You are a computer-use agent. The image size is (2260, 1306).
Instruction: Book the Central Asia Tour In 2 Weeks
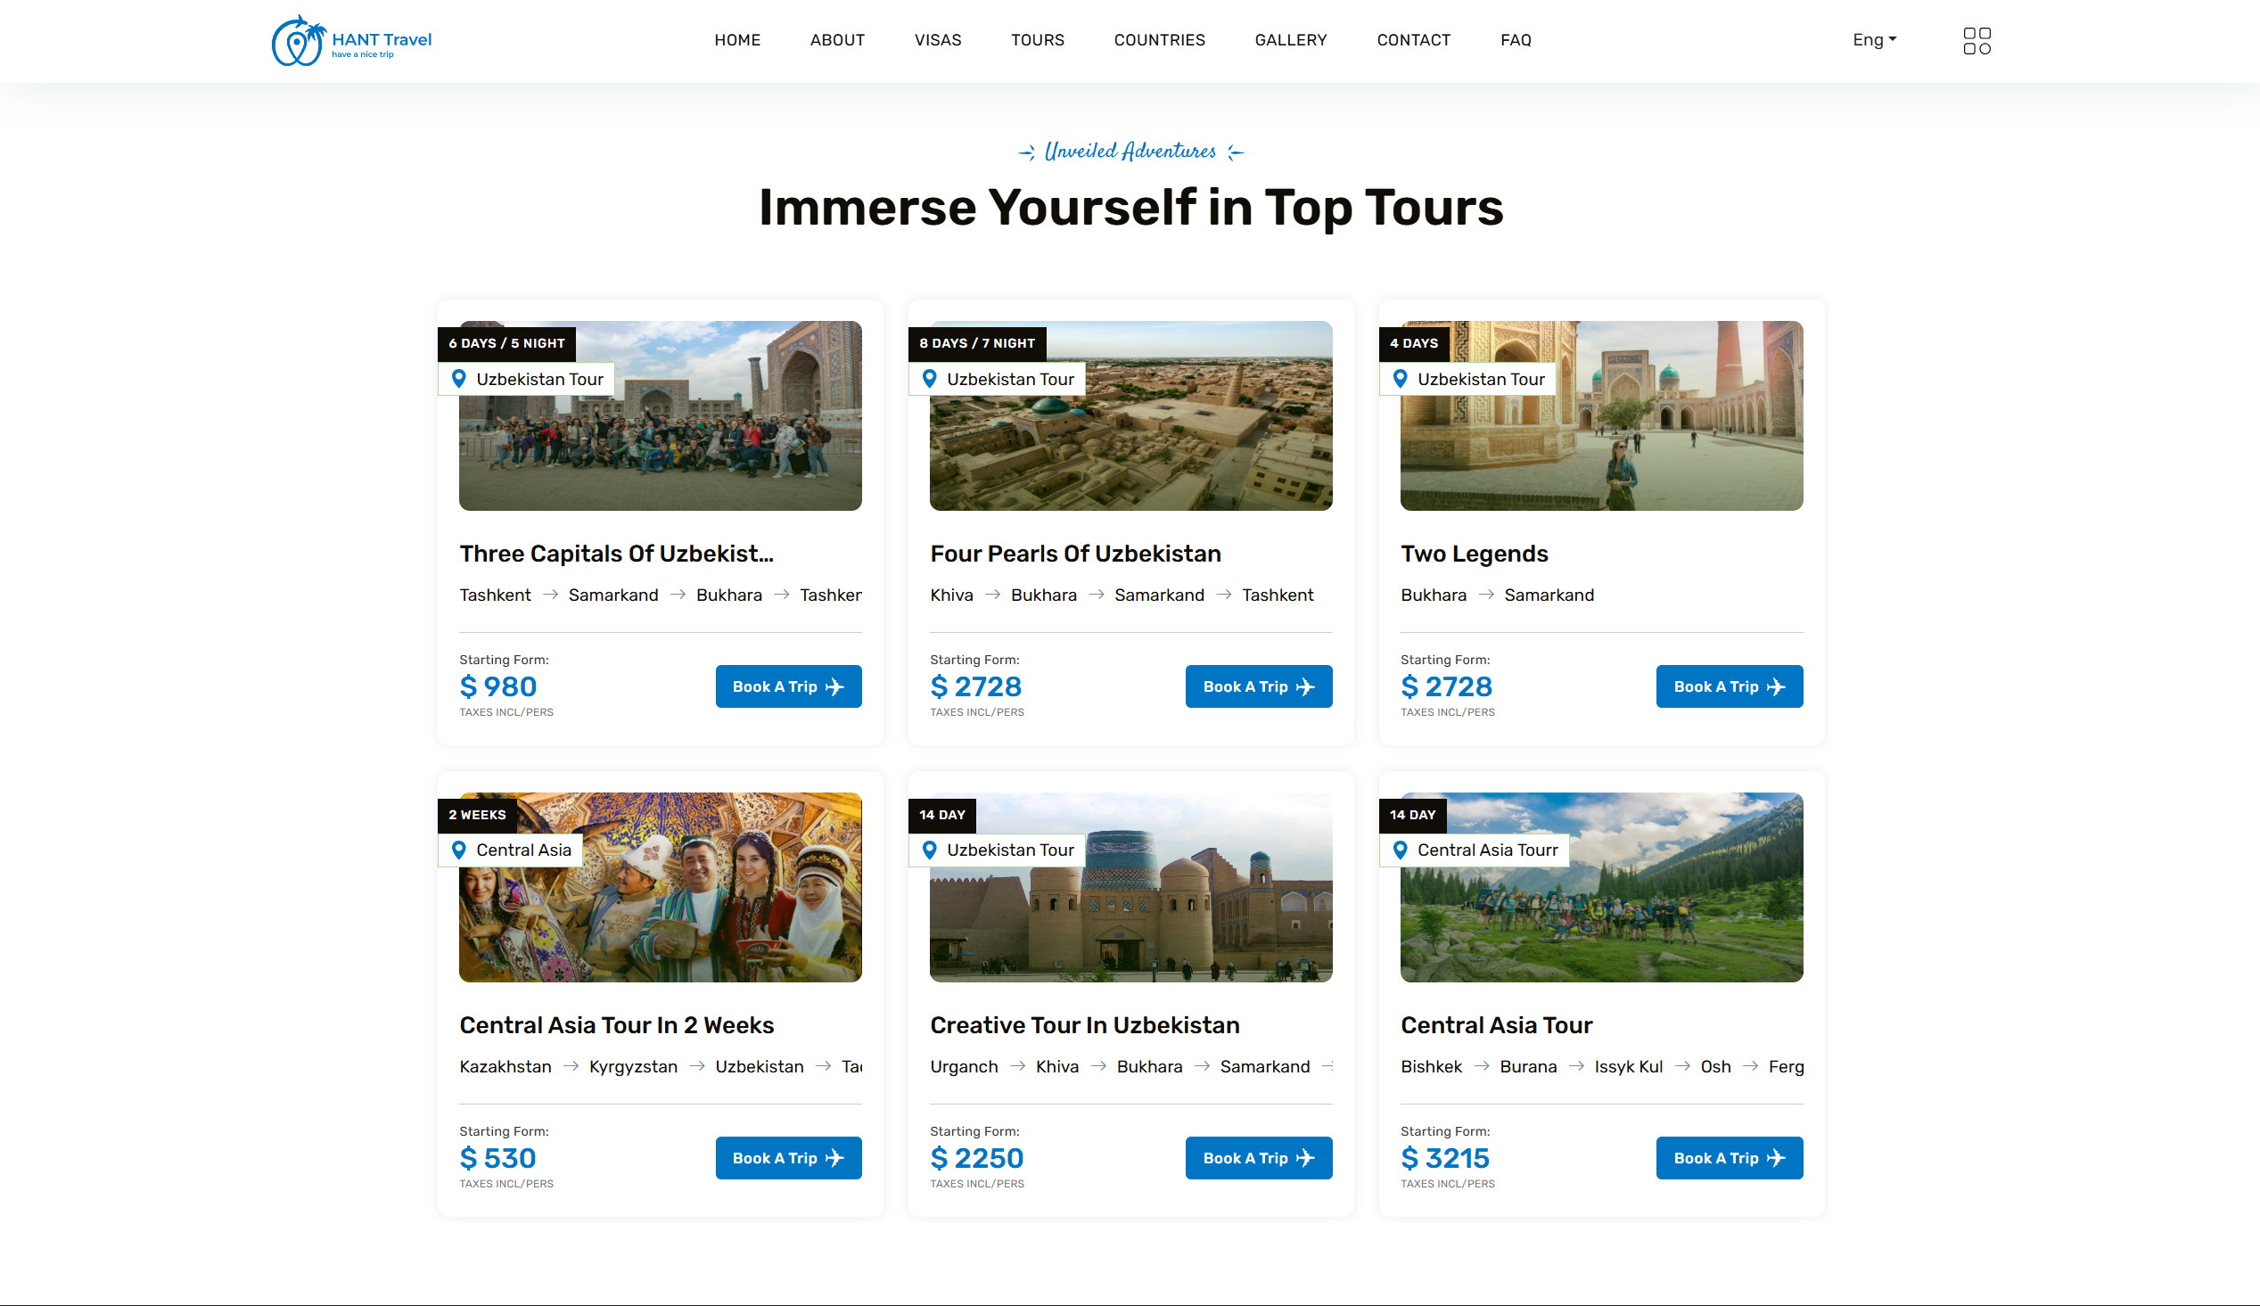point(787,1158)
